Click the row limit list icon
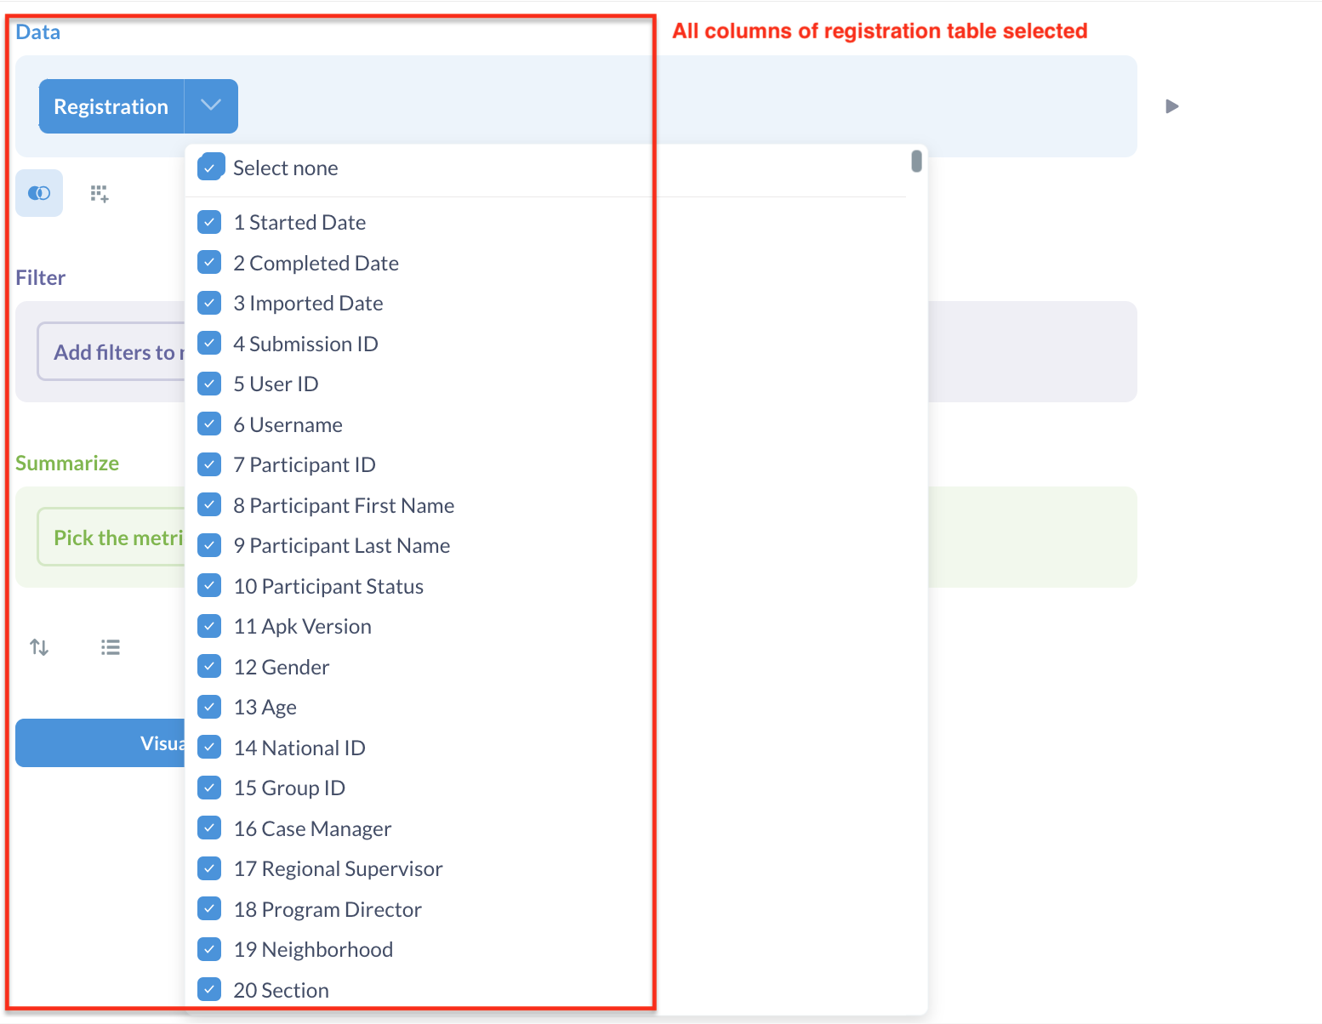The image size is (1322, 1024). tap(111, 646)
